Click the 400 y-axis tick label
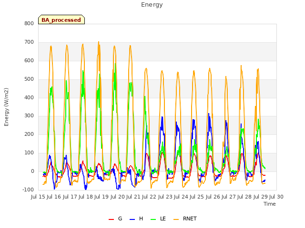Screen dimensions: 305x228 click(x=29, y=97)
